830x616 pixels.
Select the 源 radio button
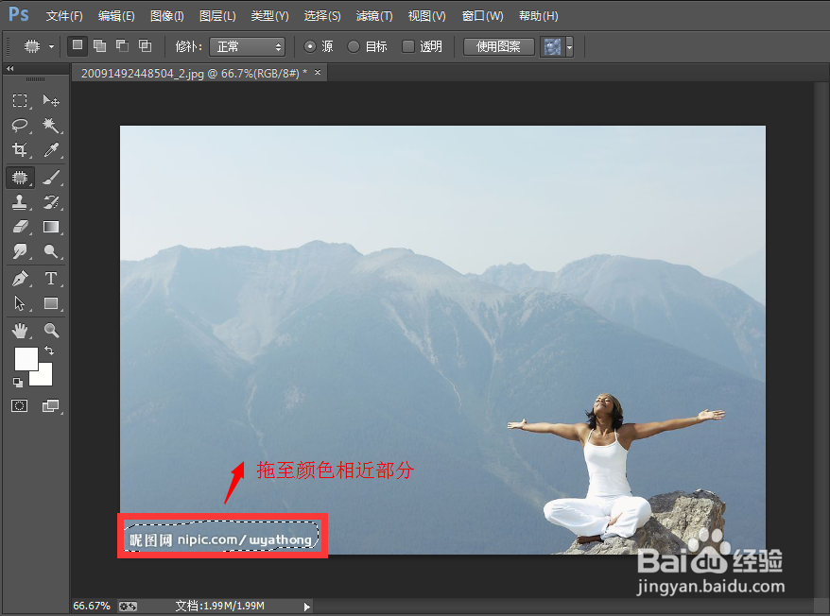[312, 45]
